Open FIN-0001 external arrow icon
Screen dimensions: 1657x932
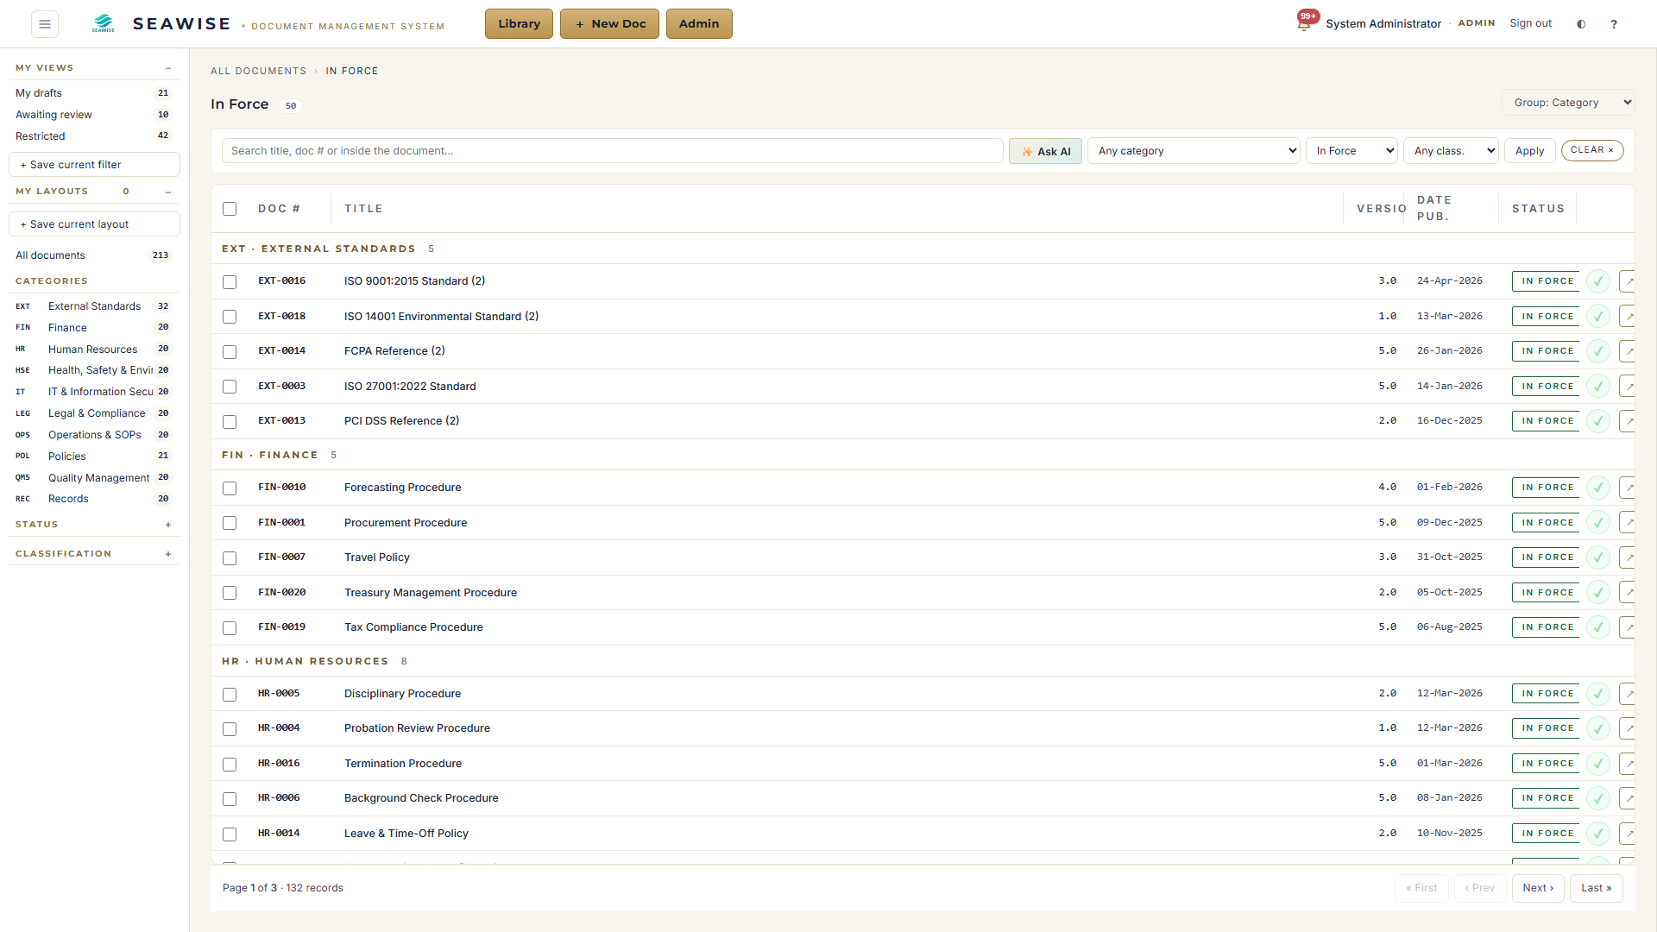coord(1628,523)
